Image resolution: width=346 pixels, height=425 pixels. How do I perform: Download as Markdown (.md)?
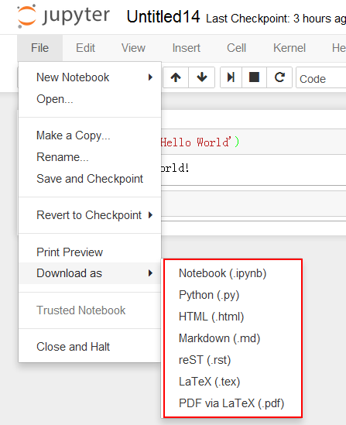point(233,338)
